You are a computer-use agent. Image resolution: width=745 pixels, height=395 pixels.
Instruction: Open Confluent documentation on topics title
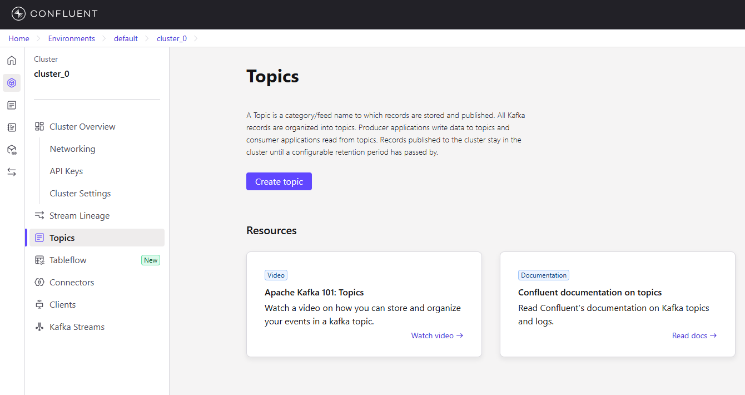[590, 292]
